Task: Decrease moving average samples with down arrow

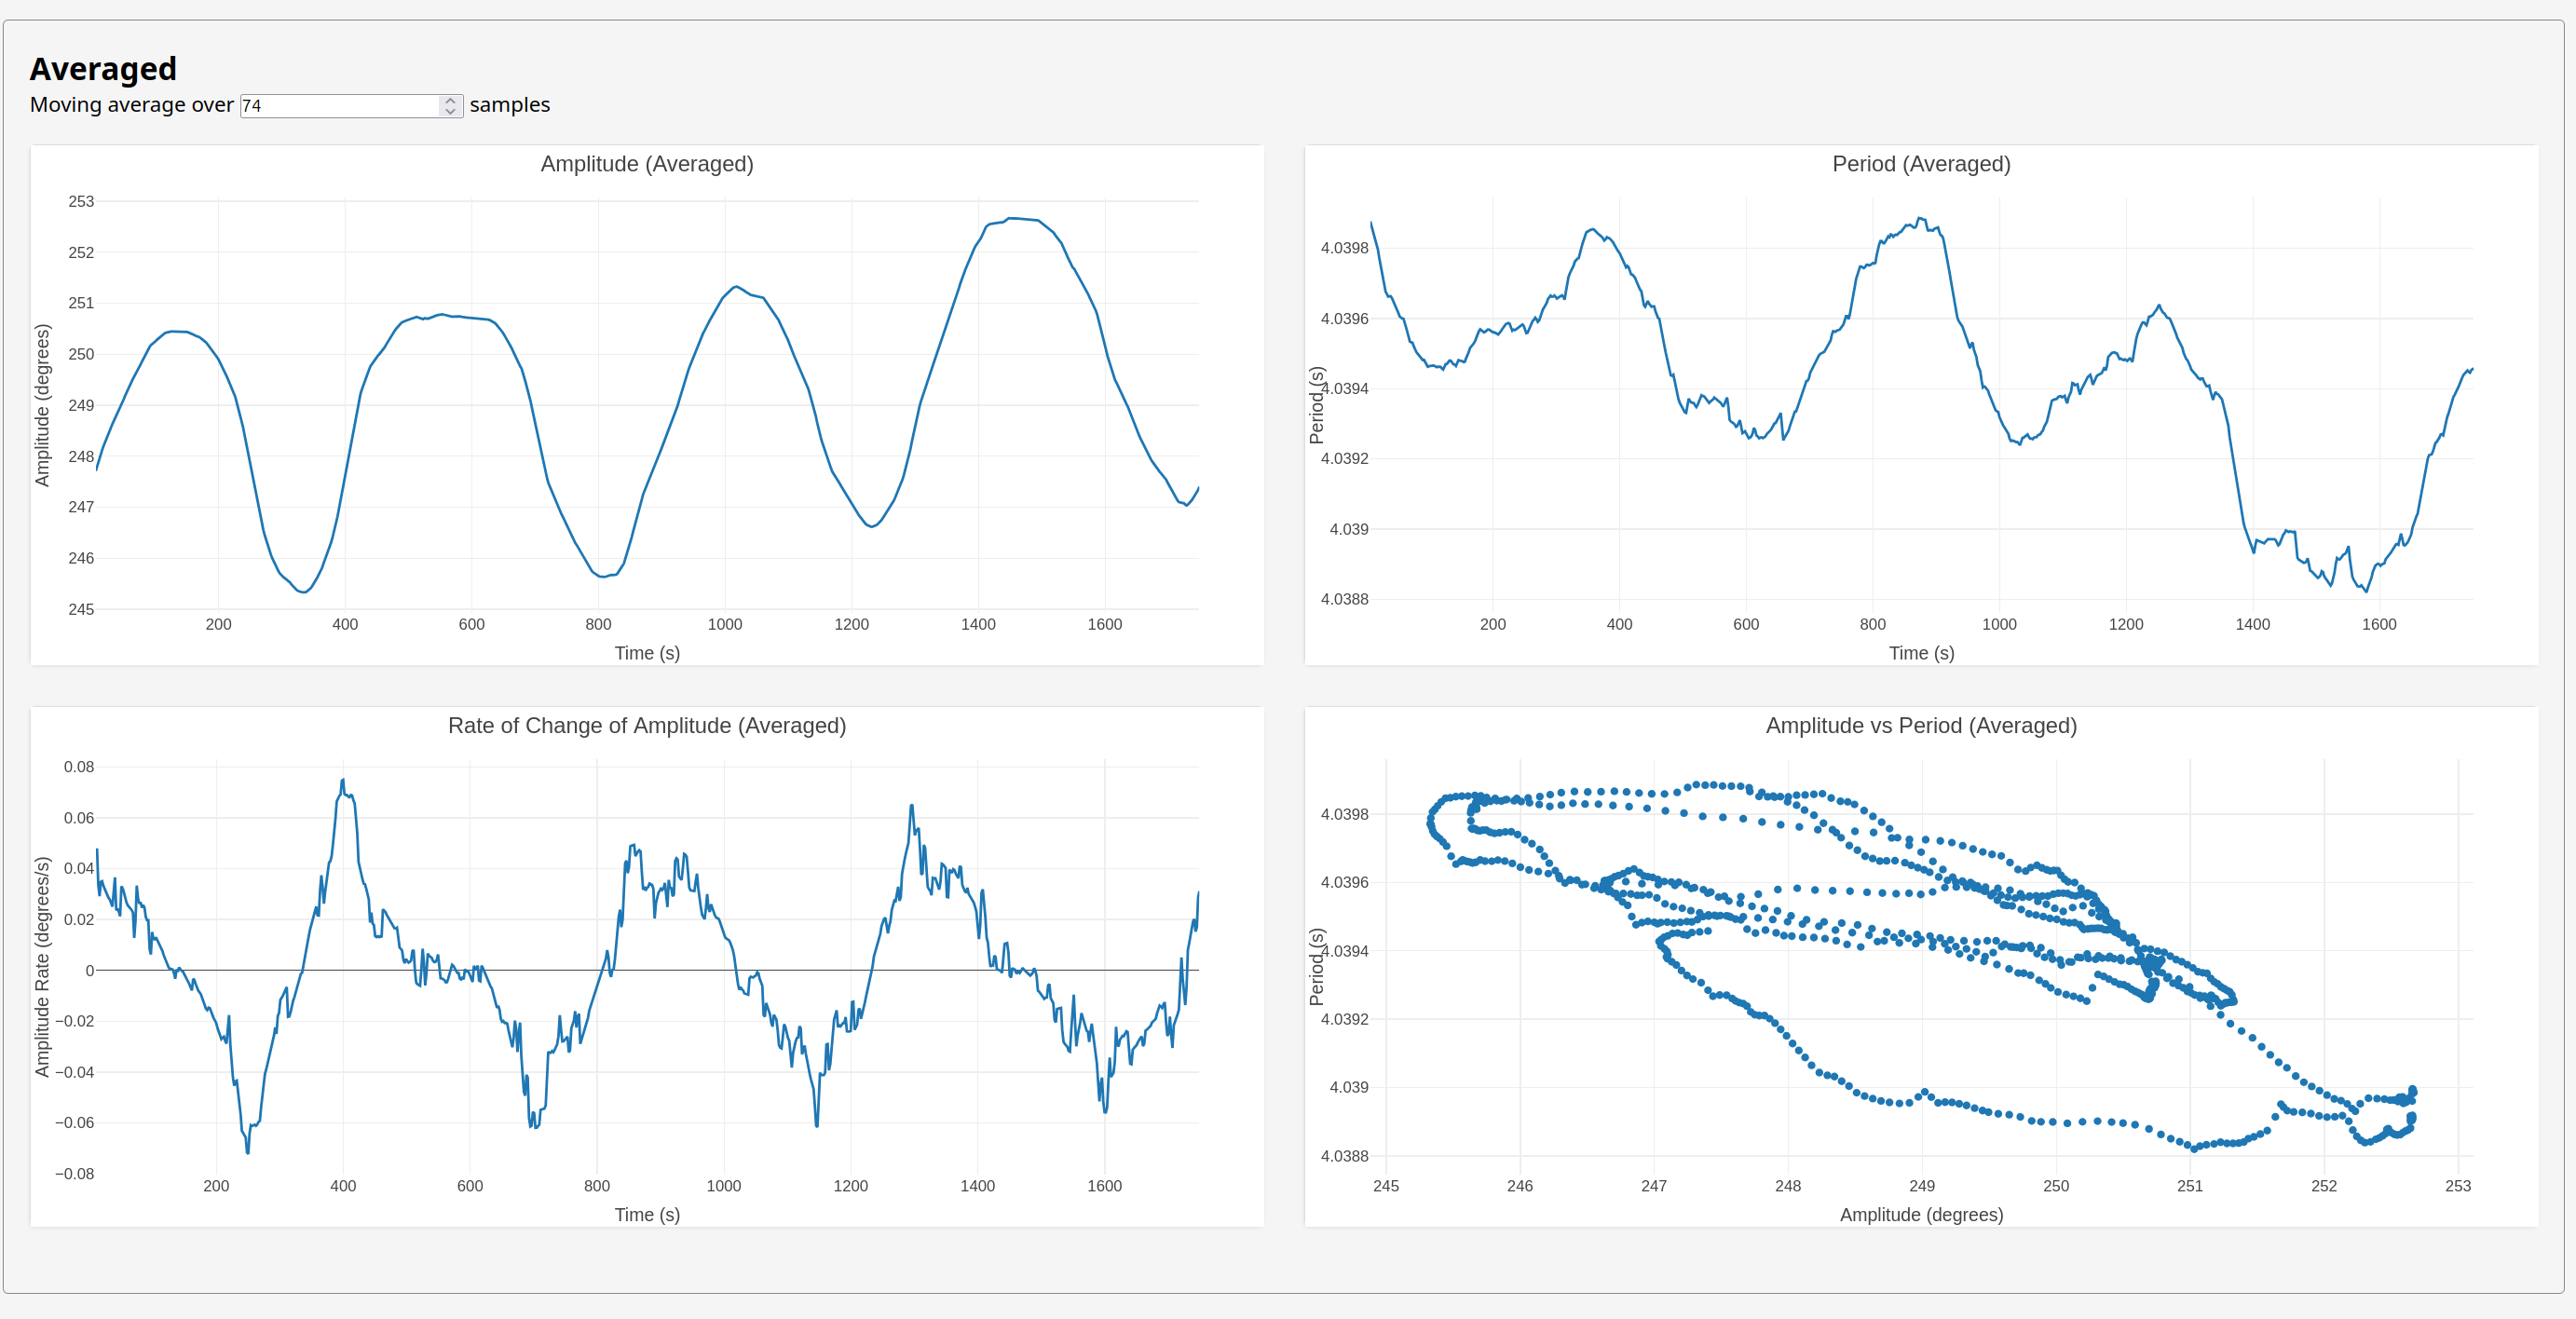Action: 450,111
